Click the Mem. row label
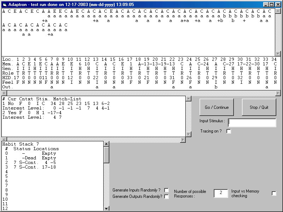 [8, 64]
